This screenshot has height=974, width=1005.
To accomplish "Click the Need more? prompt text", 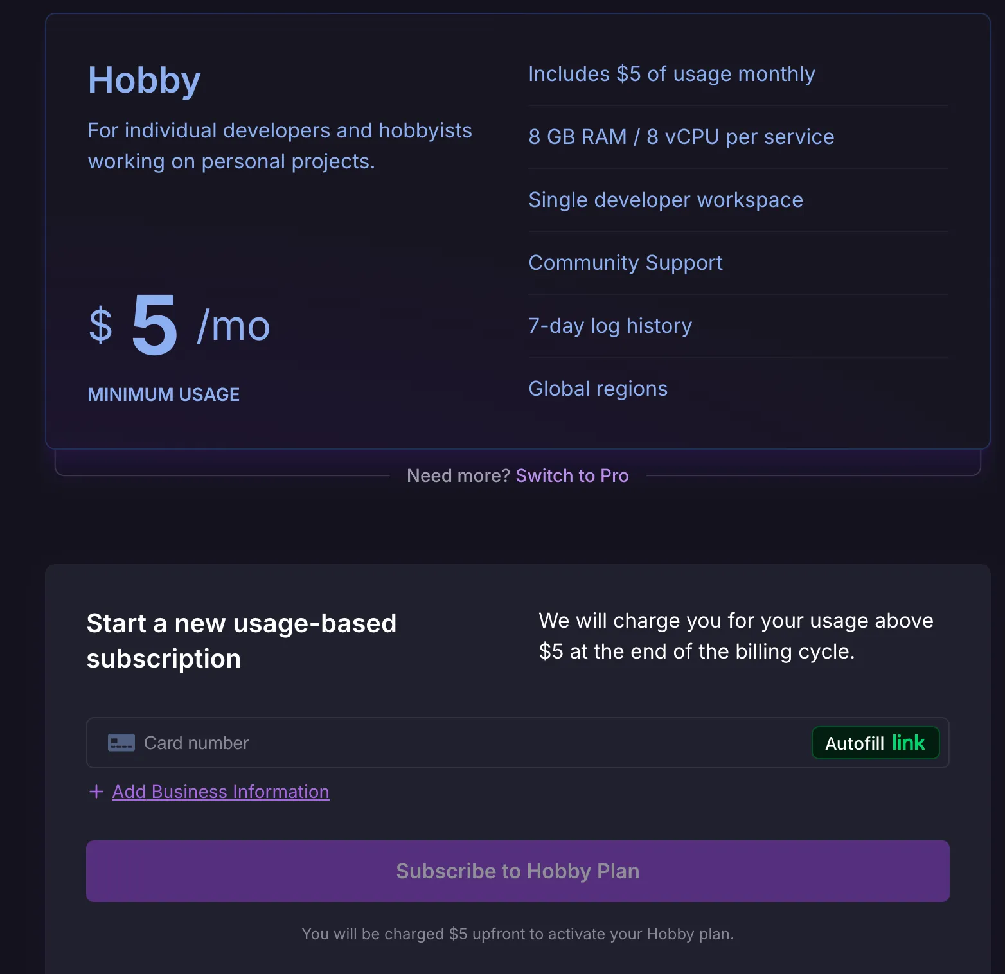I will [458, 475].
